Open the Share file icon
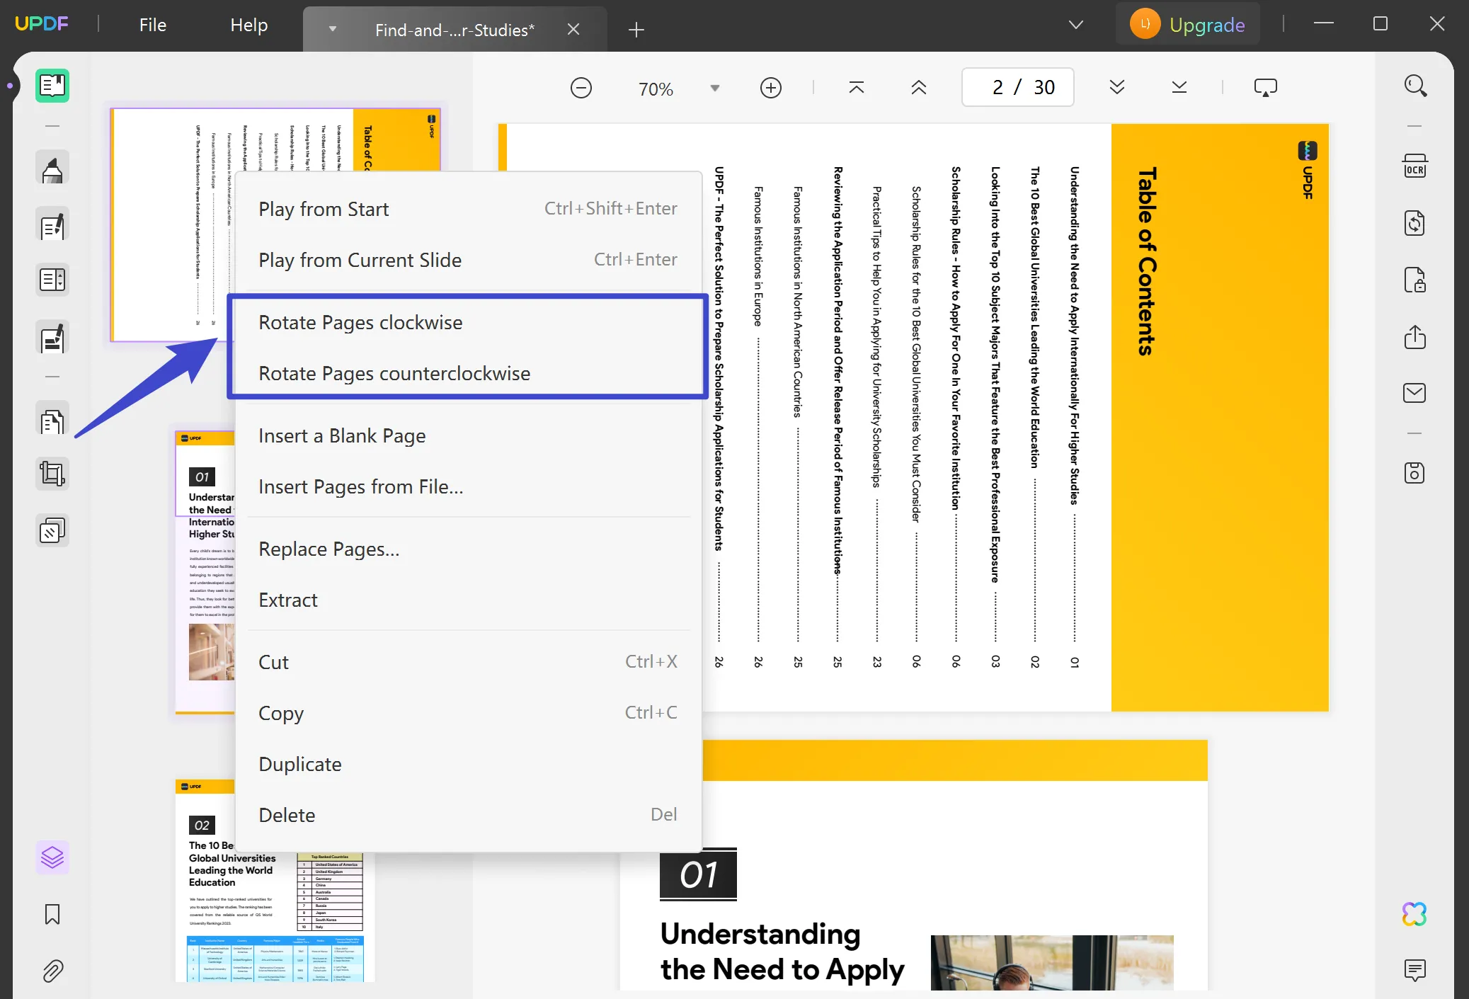The width and height of the screenshot is (1469, 999). click(x=1415, y=336)
